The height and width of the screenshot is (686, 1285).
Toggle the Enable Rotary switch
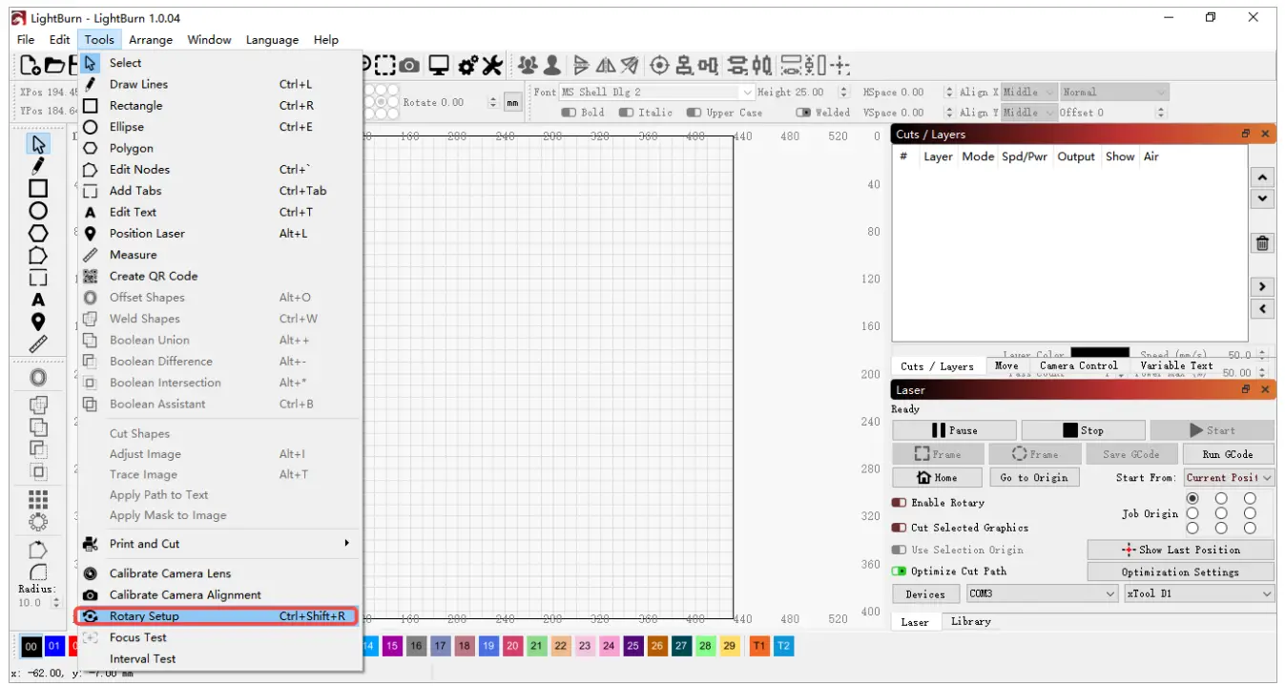coord(899,503)
